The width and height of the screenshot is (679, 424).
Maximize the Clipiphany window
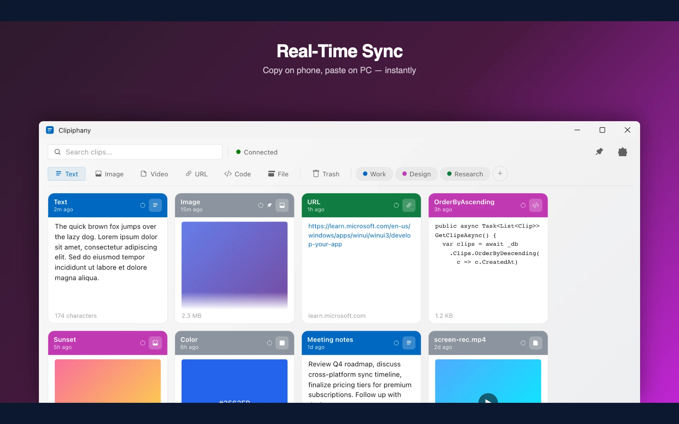click(x=602, y=130)
